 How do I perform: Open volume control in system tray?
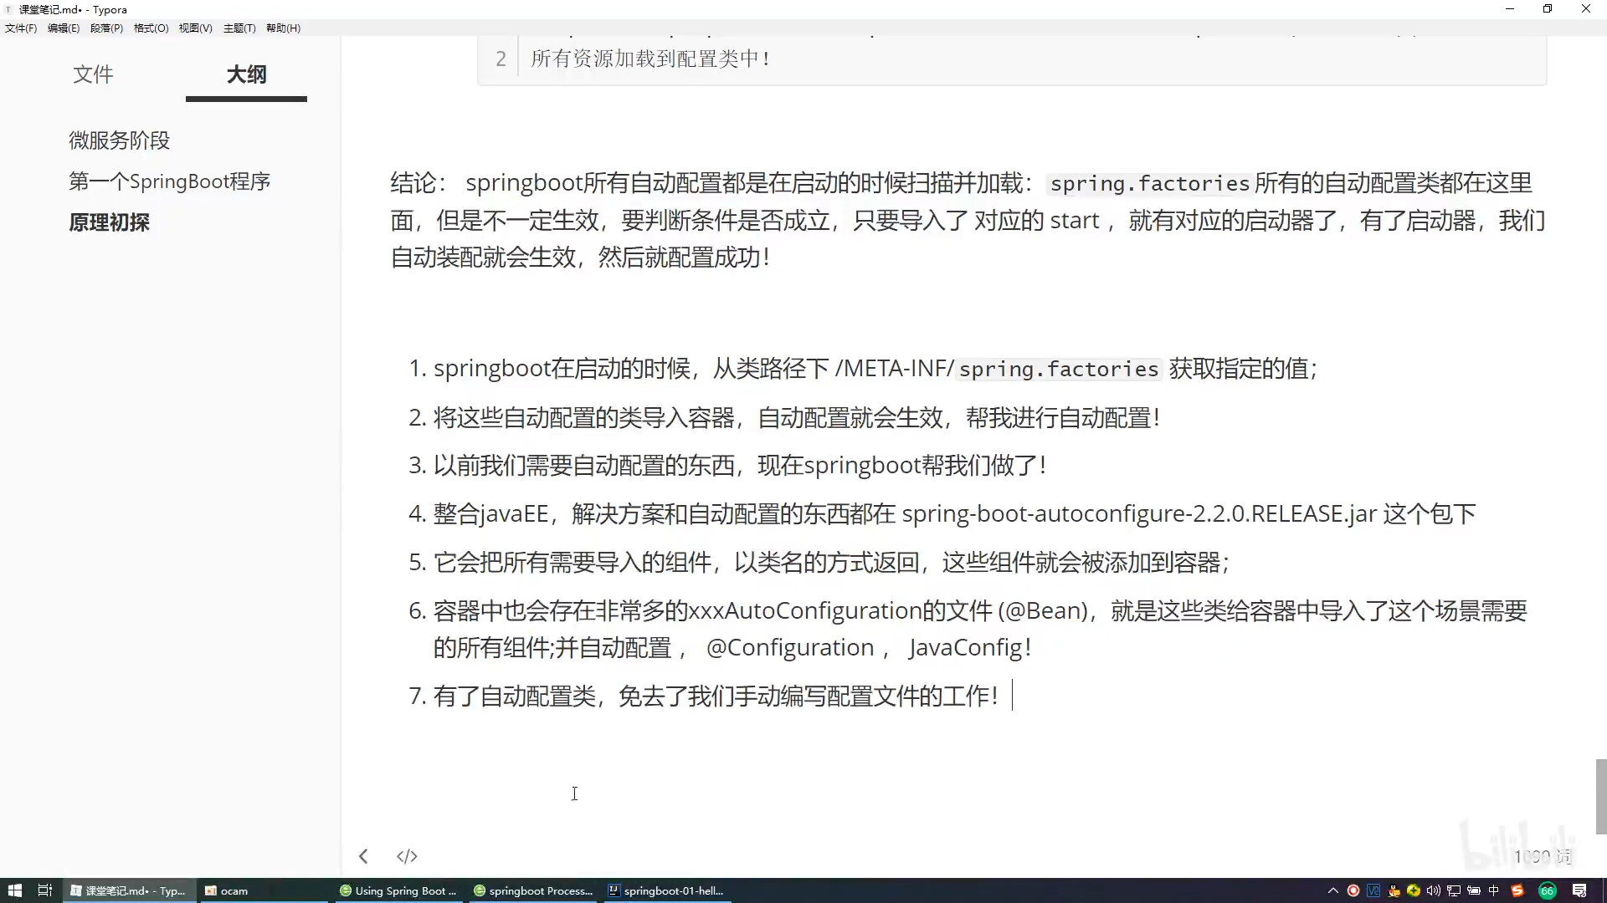(x=1434, y=890)
